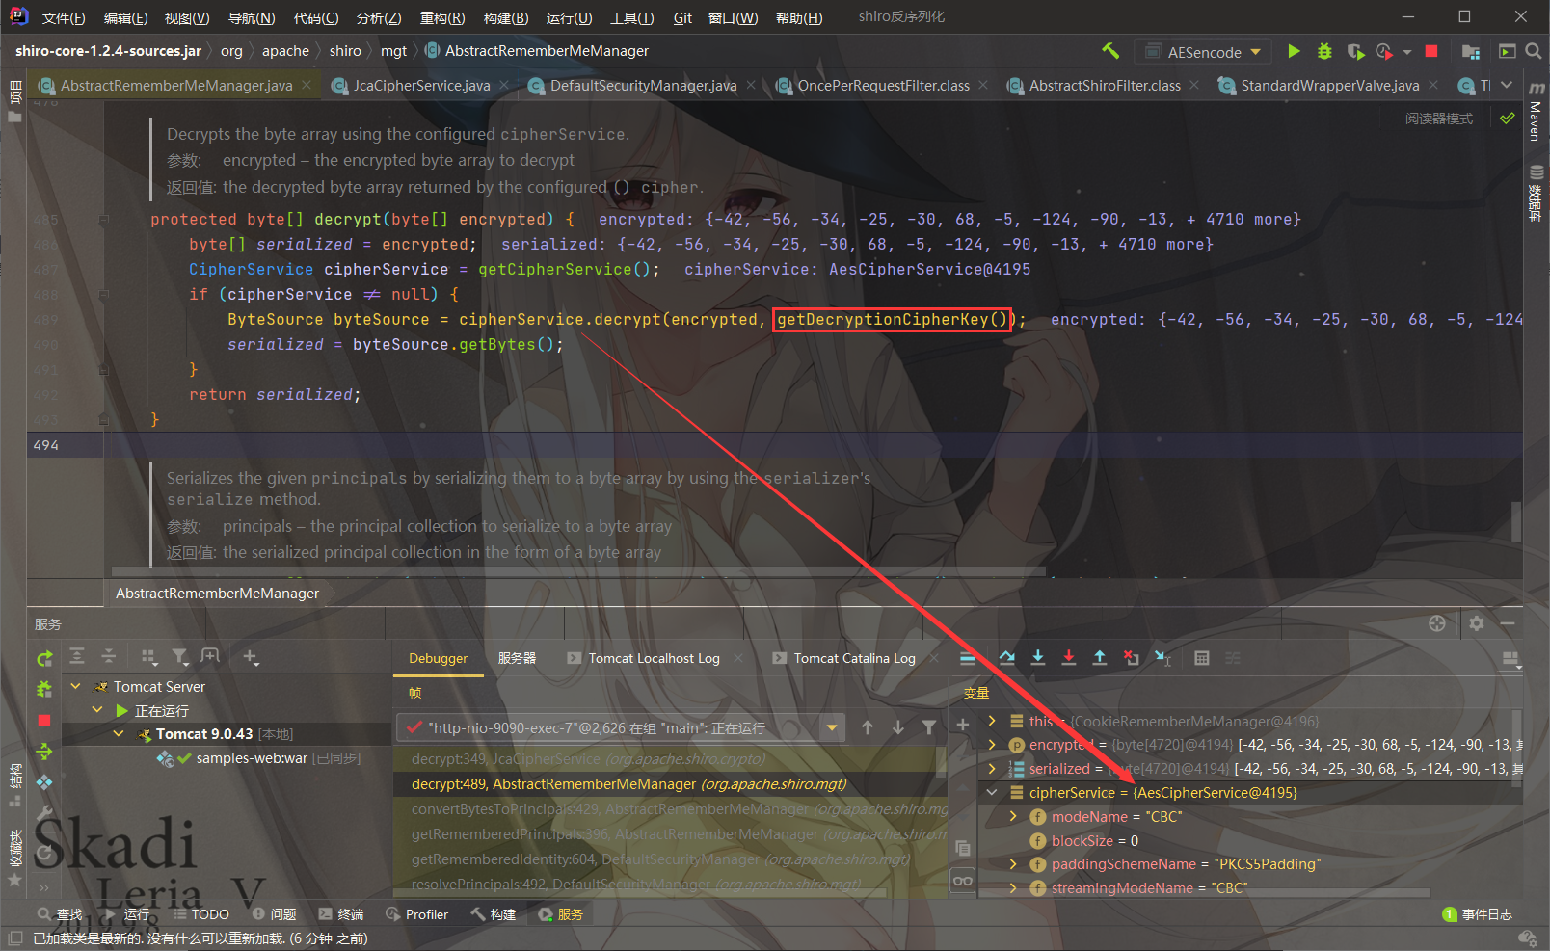
Task: Rerun the service with green circular arrow
Action: pos(44,658)
